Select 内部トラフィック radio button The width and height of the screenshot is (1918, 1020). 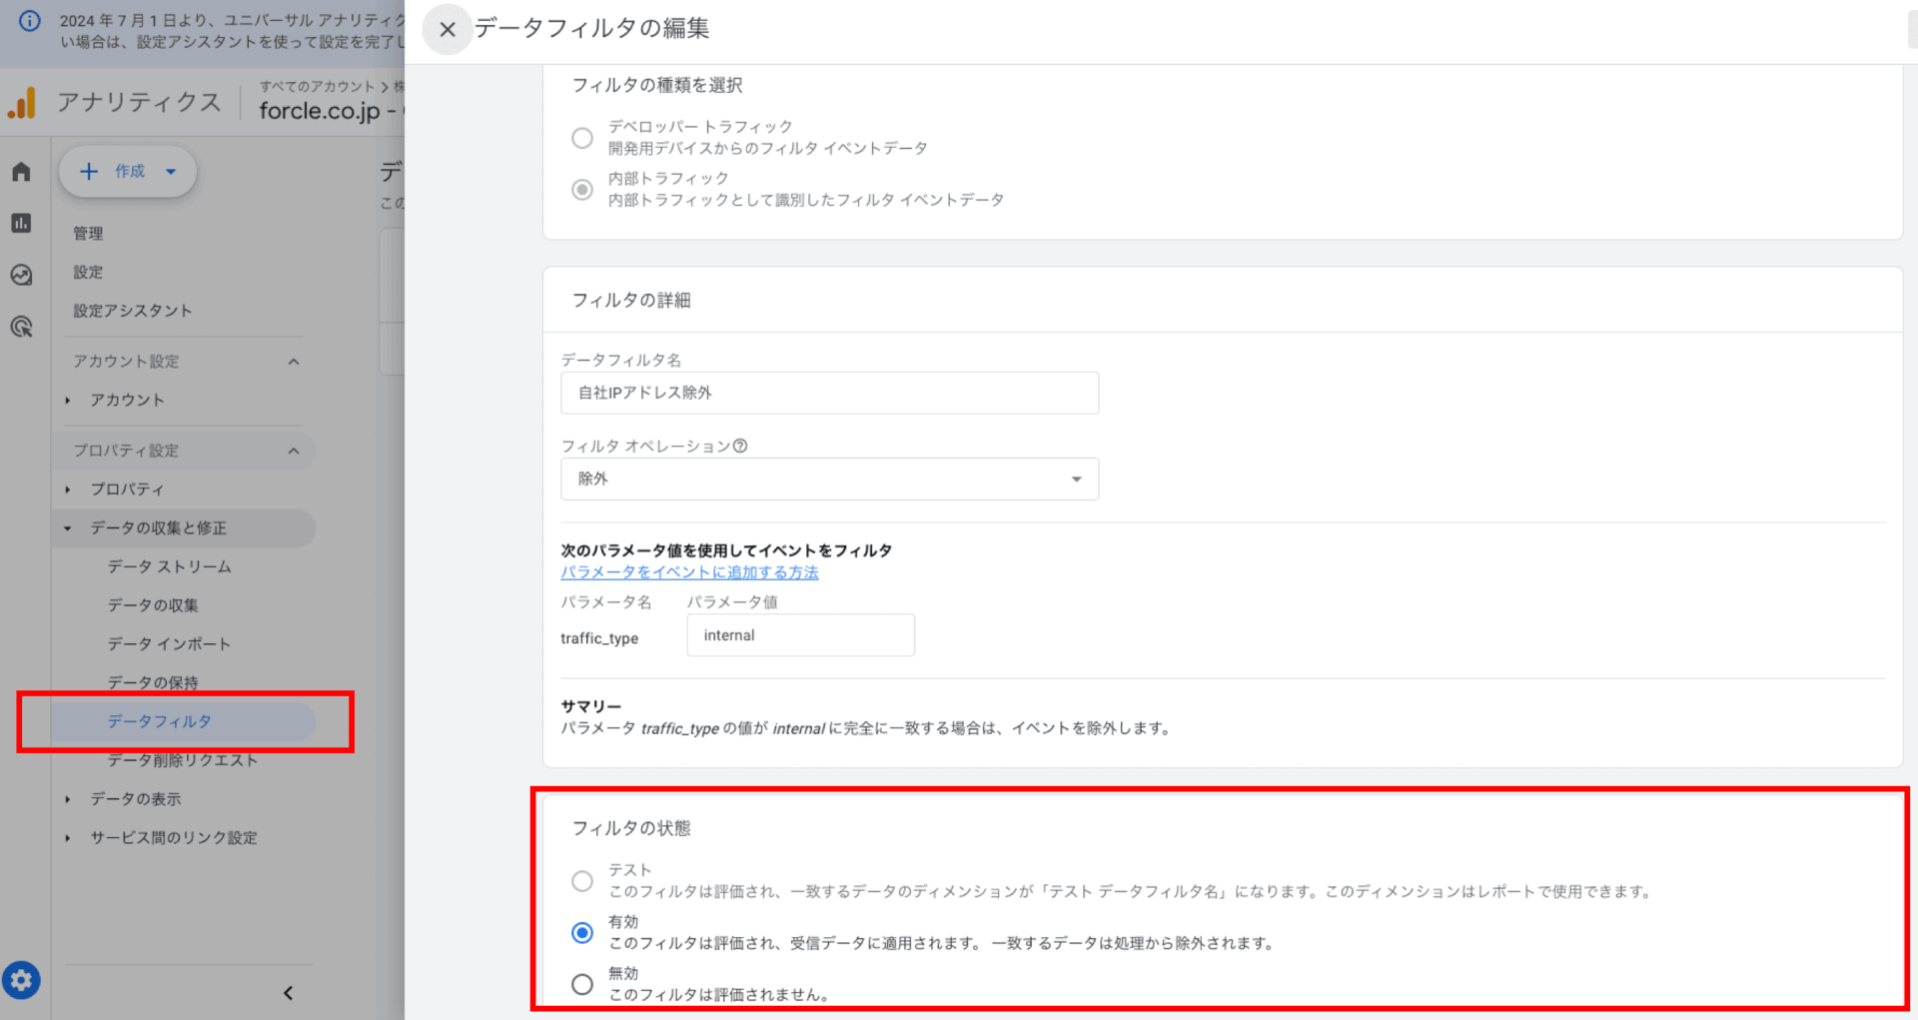coord(582,189)
